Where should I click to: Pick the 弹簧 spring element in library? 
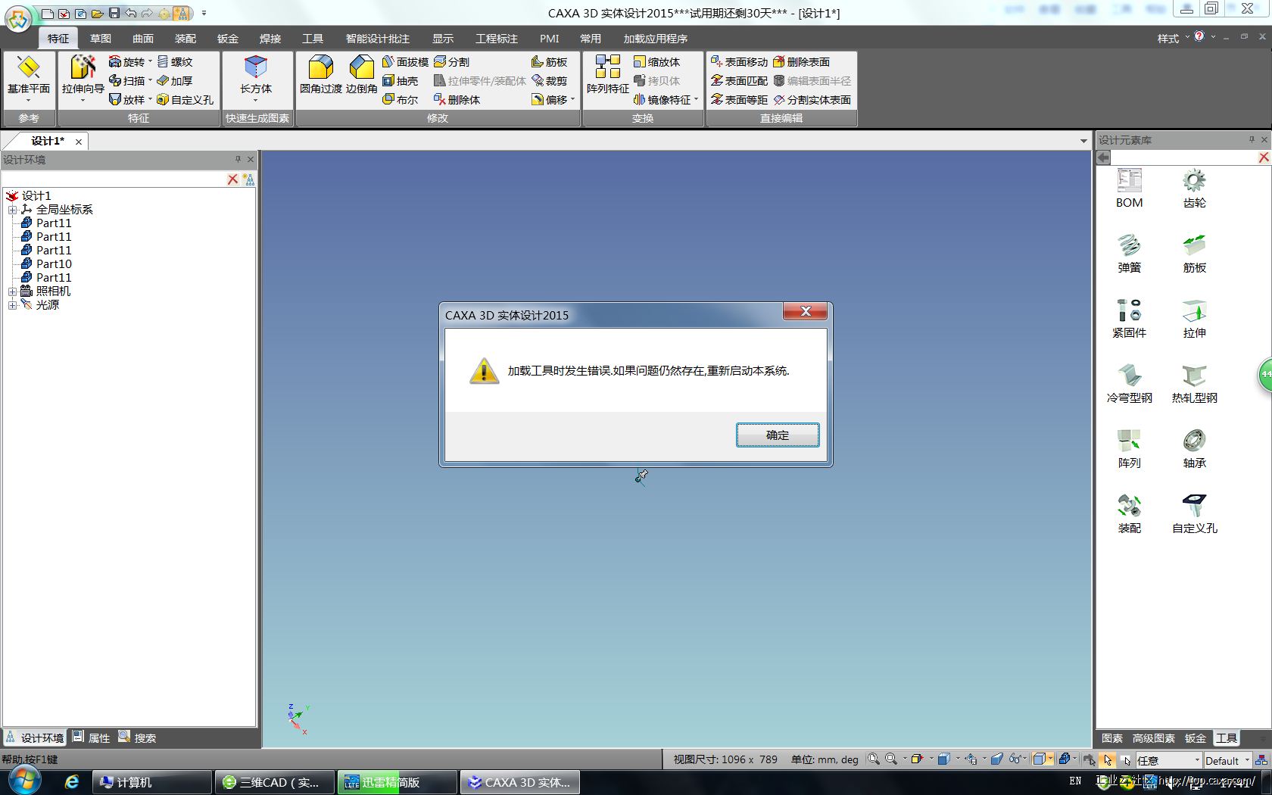pyautogui.click(x=1129, y=254)
